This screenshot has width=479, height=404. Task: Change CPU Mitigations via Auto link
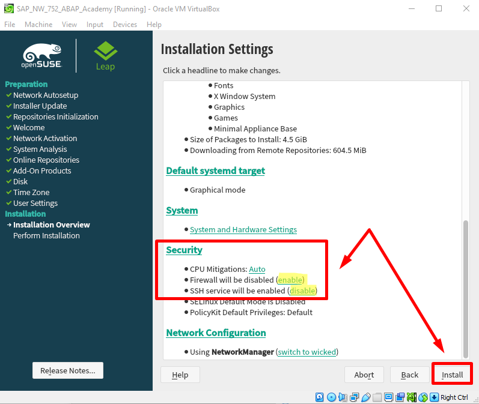pyautogui.click(x=257, y=269)
